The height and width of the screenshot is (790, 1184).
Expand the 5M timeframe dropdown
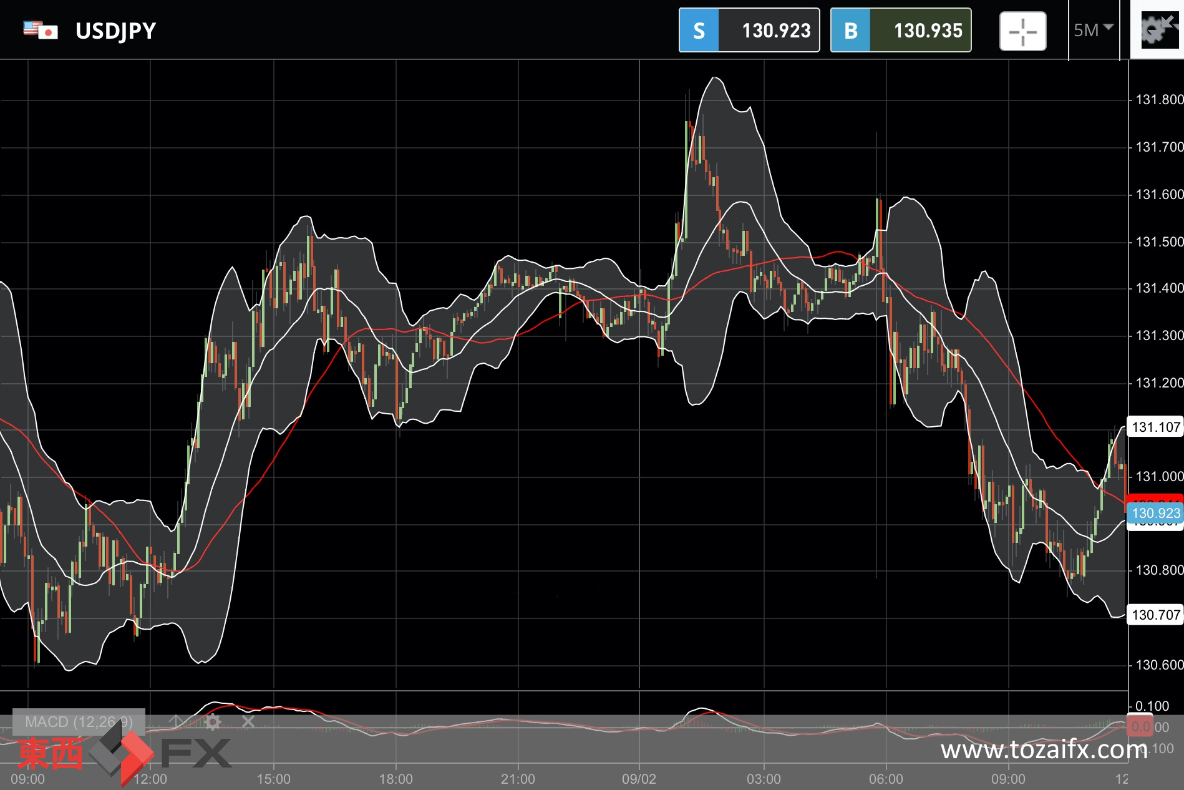pyautogui.click(x=1094, y=30)
